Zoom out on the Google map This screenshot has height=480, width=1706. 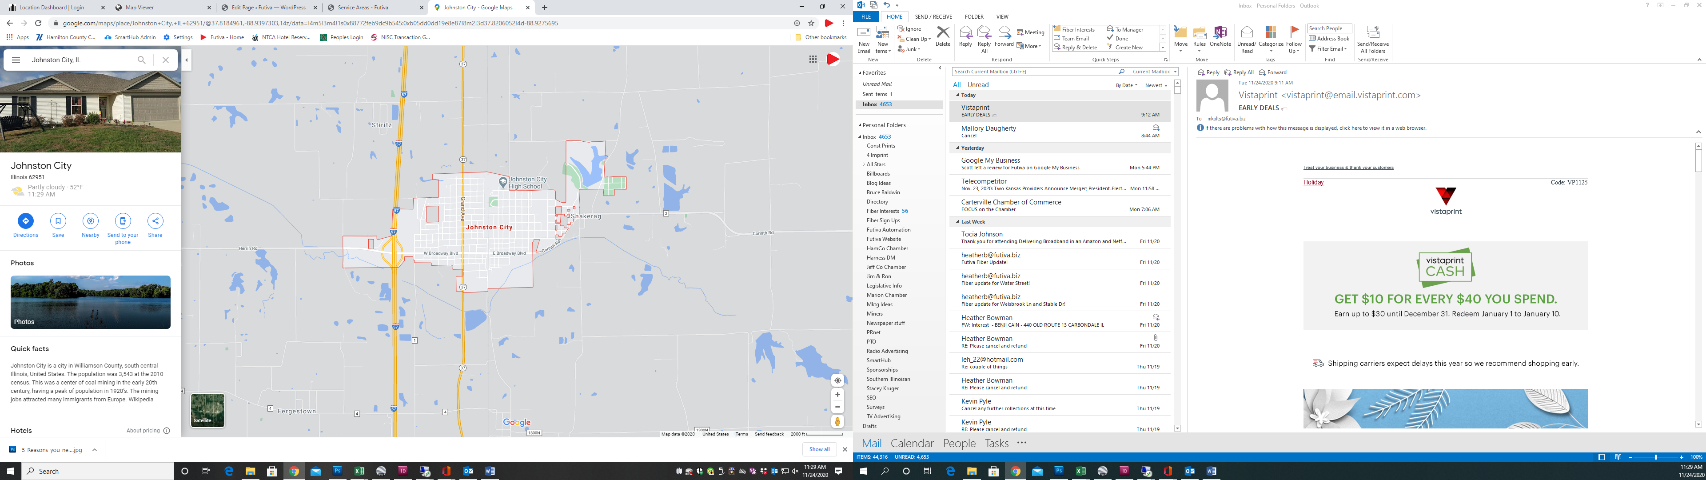[x=838, y=407]
